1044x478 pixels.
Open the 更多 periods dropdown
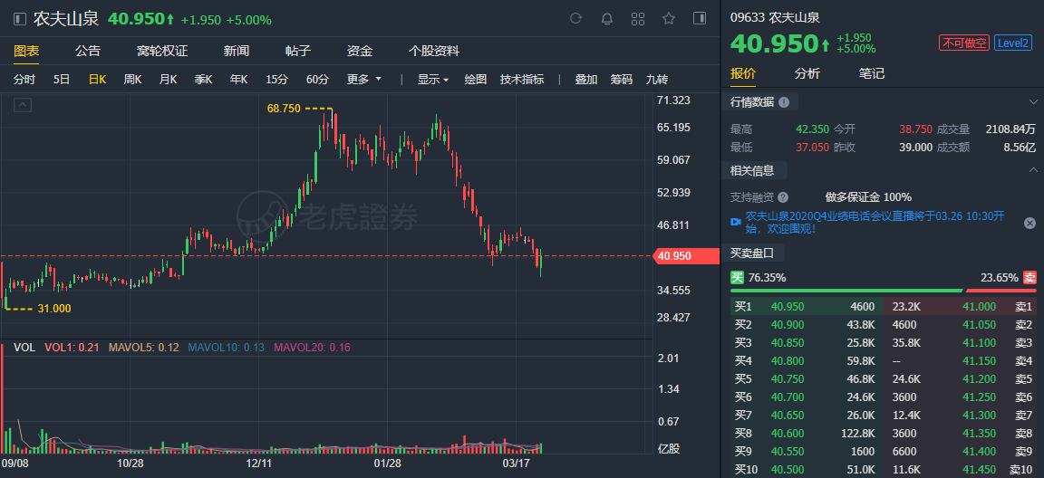click(364, 79)
